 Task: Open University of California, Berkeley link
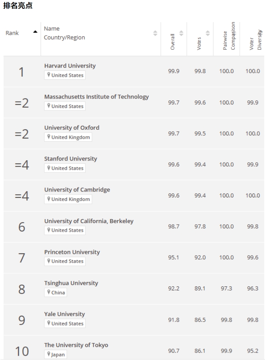[89, 221]
